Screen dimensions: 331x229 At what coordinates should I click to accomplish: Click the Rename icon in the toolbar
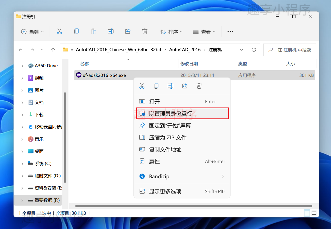[x=111, y=32]
